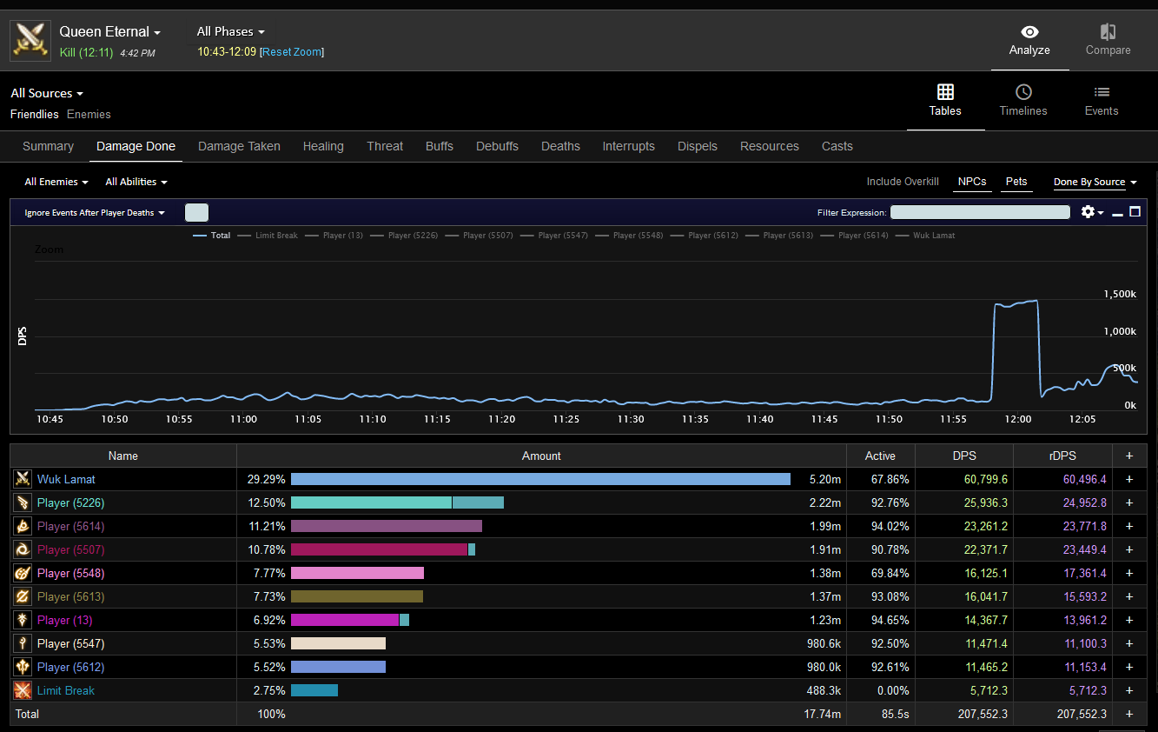1158x732 pixels.
Task: Click Wuk Lamat's blue damage bar
Action: [x=540, y=479]
